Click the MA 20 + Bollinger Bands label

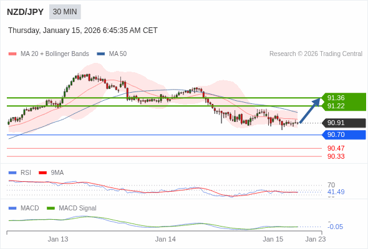(55, 54)
